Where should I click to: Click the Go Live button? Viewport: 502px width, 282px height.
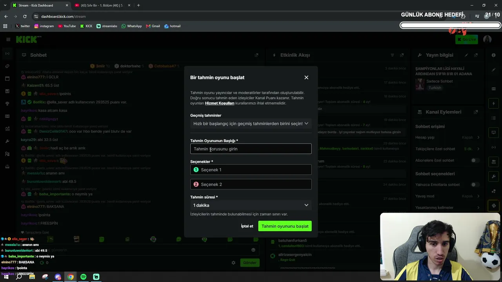(x=466, y=39)
